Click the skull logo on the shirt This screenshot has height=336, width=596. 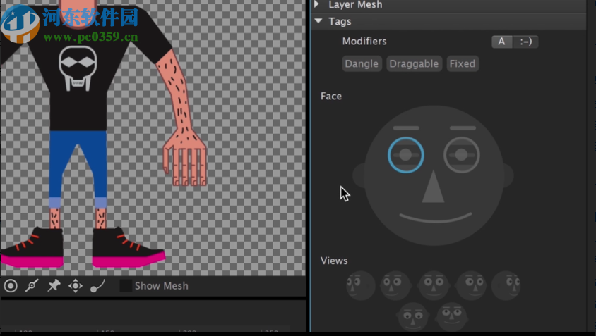coord(78,68)
